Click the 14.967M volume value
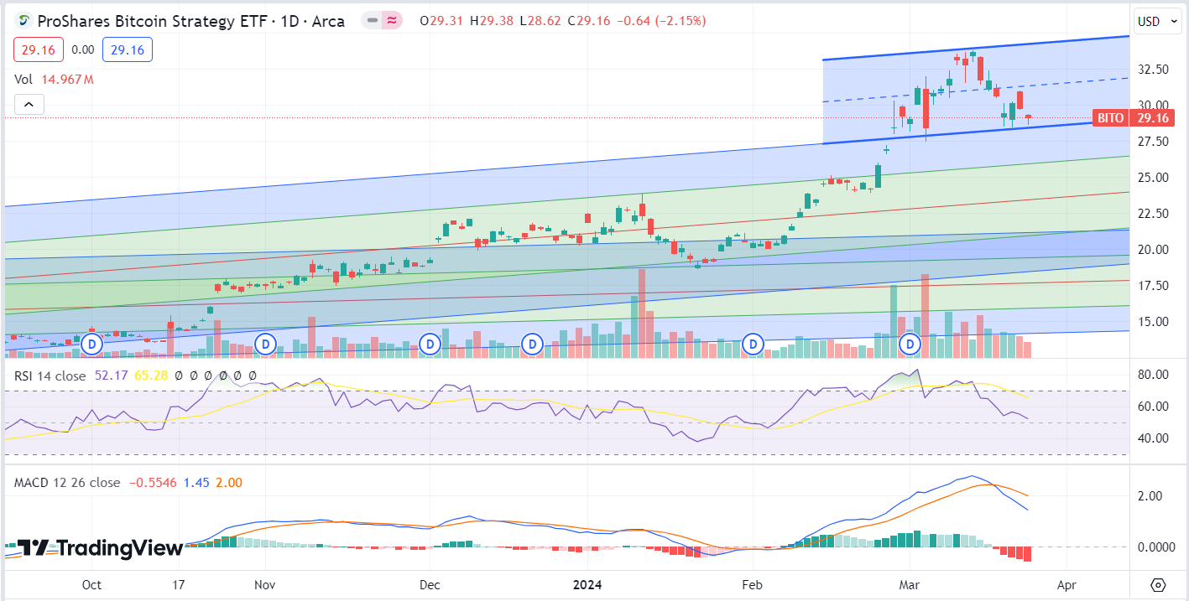 [x=66, y=80]
